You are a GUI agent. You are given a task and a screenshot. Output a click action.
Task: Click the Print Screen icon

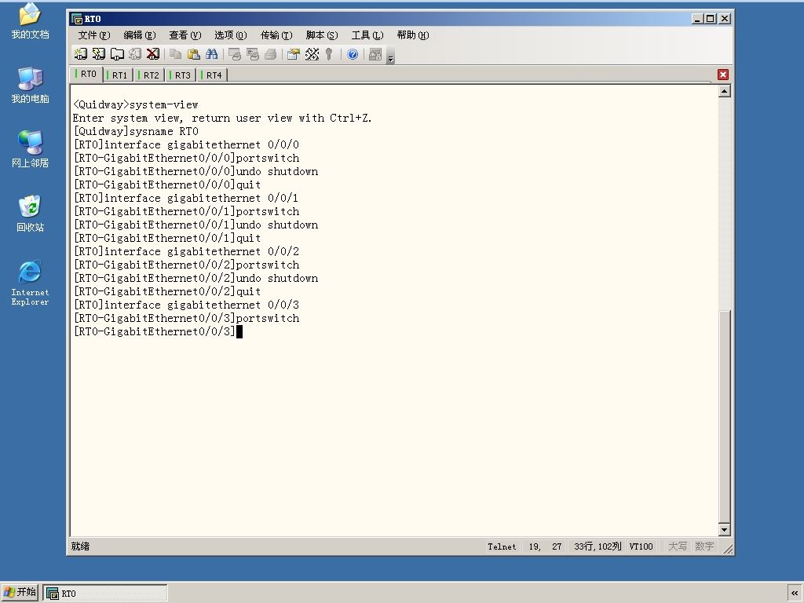(x=235, y=54)
